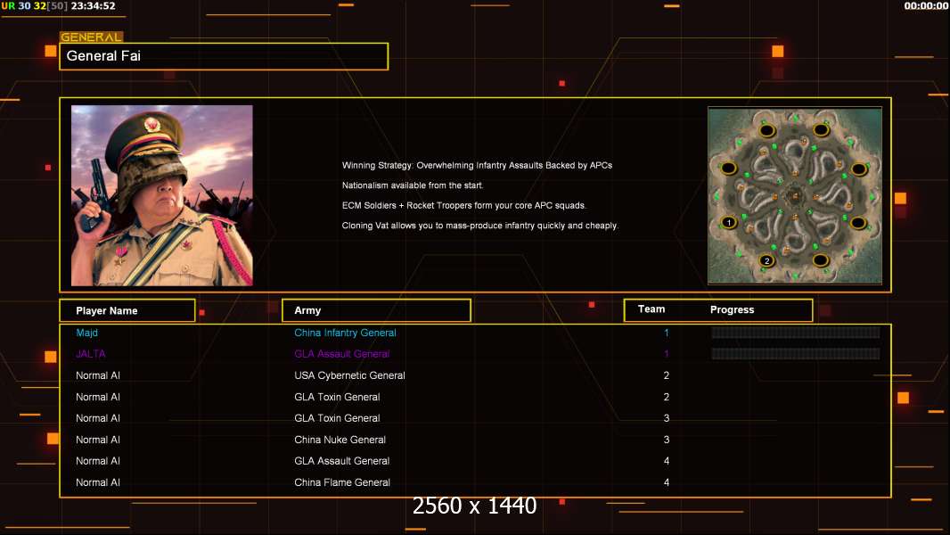Click the GENERAL label tag
This screenshot has width=950, height=535.
tap(92, 37)
